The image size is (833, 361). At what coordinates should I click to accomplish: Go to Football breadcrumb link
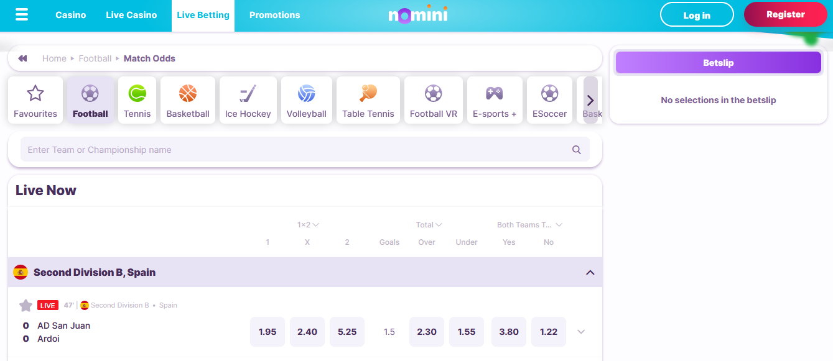point(95,58)
